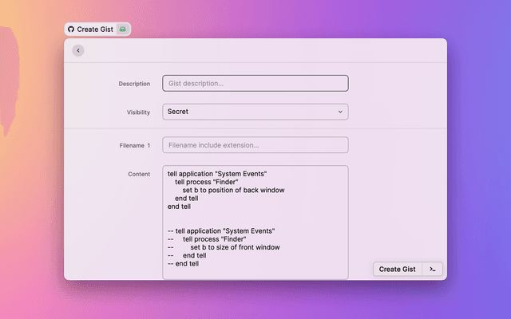The width and height of the screenshot is (511, 319).
Task: Click the GitHub logo in the title badge
Action: (x=71, y=29)
